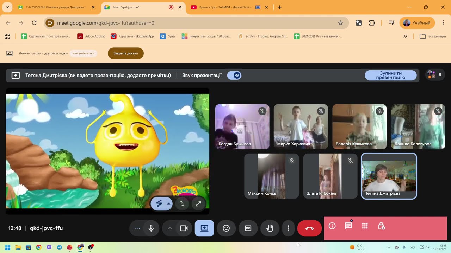Show more bookmarks chevron
The image size is (451, 253).
[405, 36]
